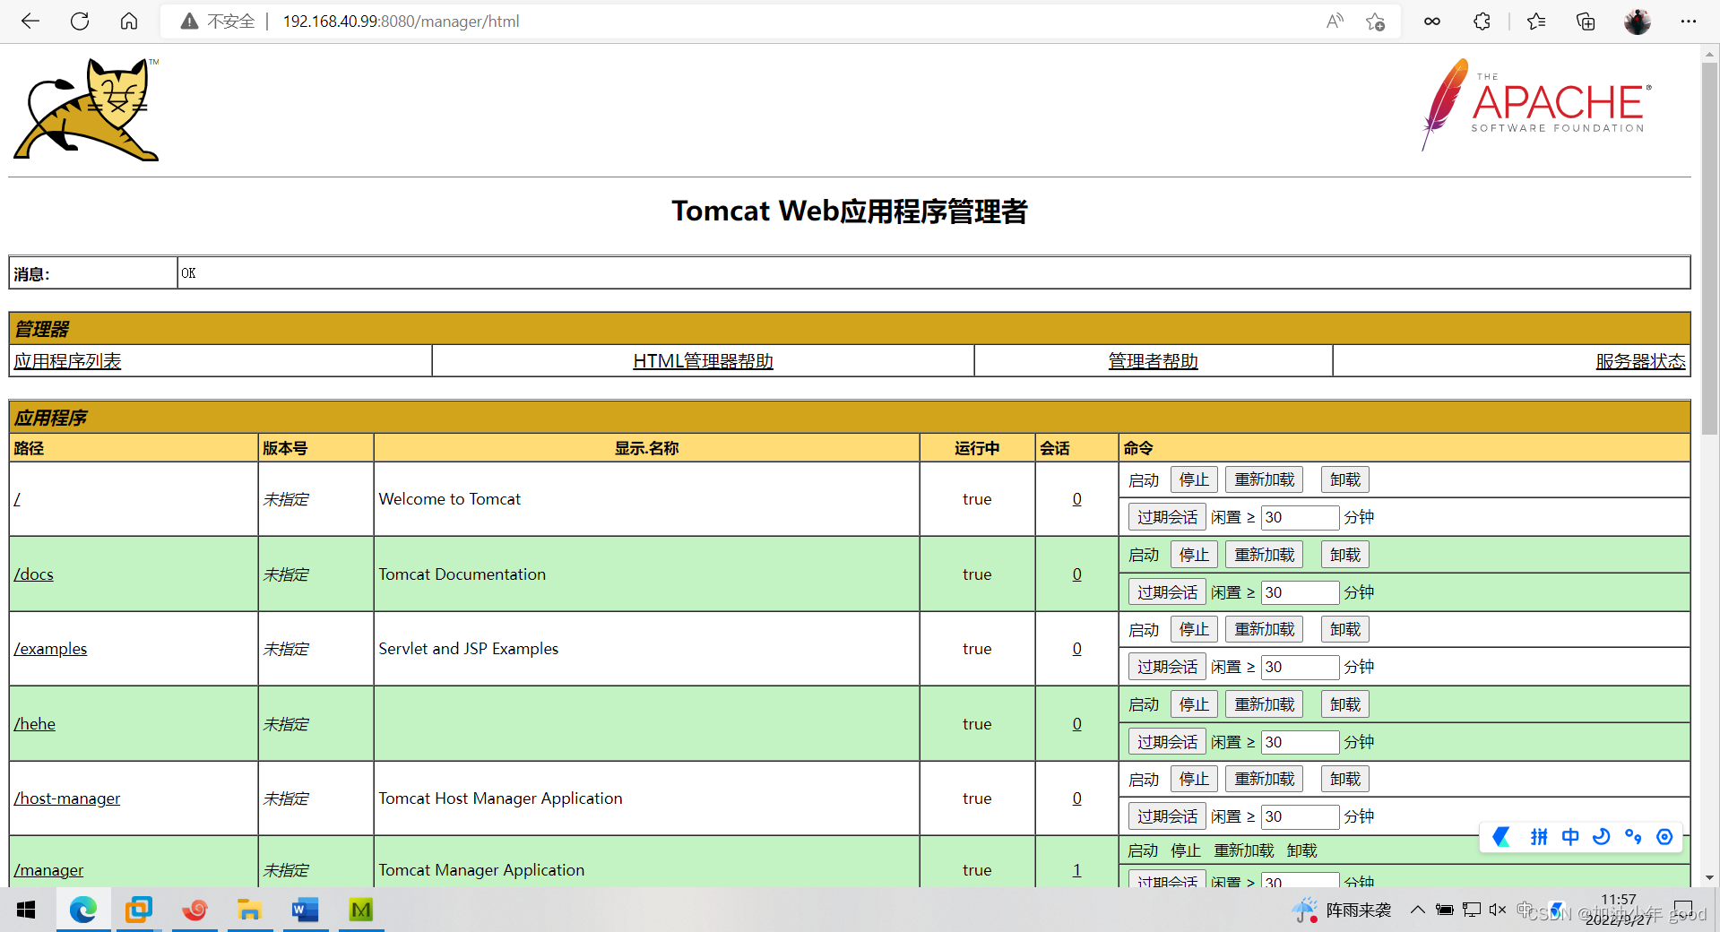Go back to the previous page
This screenshot has width=1720, height=932.
click(x=30, y=22)
